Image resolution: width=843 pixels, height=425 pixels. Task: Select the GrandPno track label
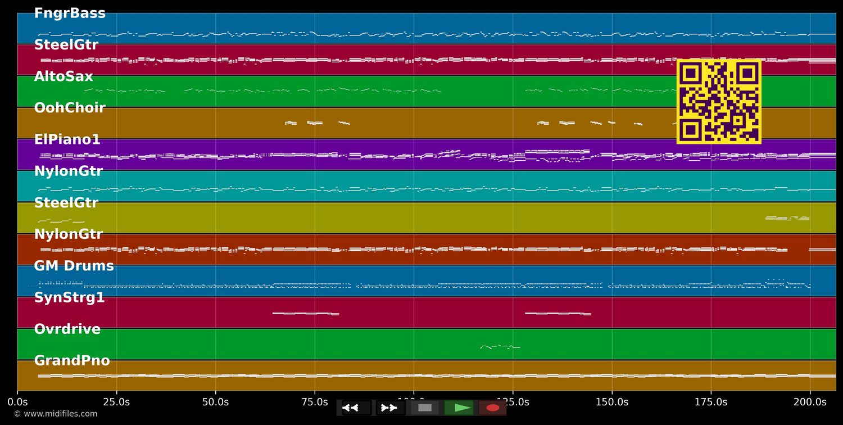point(72,361)
